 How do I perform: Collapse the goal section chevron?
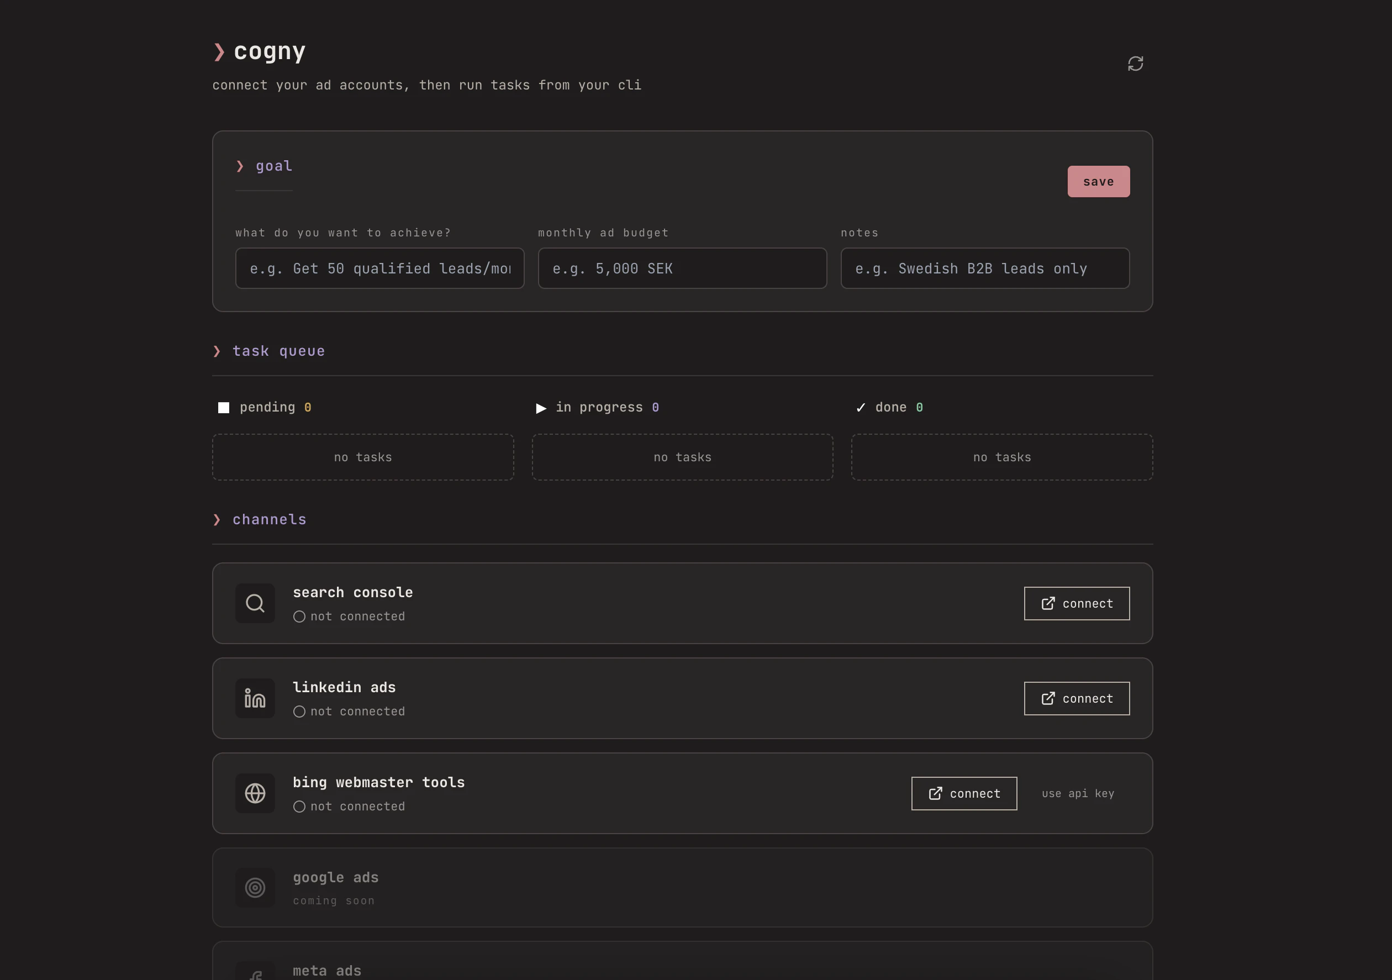coord(240,166)
